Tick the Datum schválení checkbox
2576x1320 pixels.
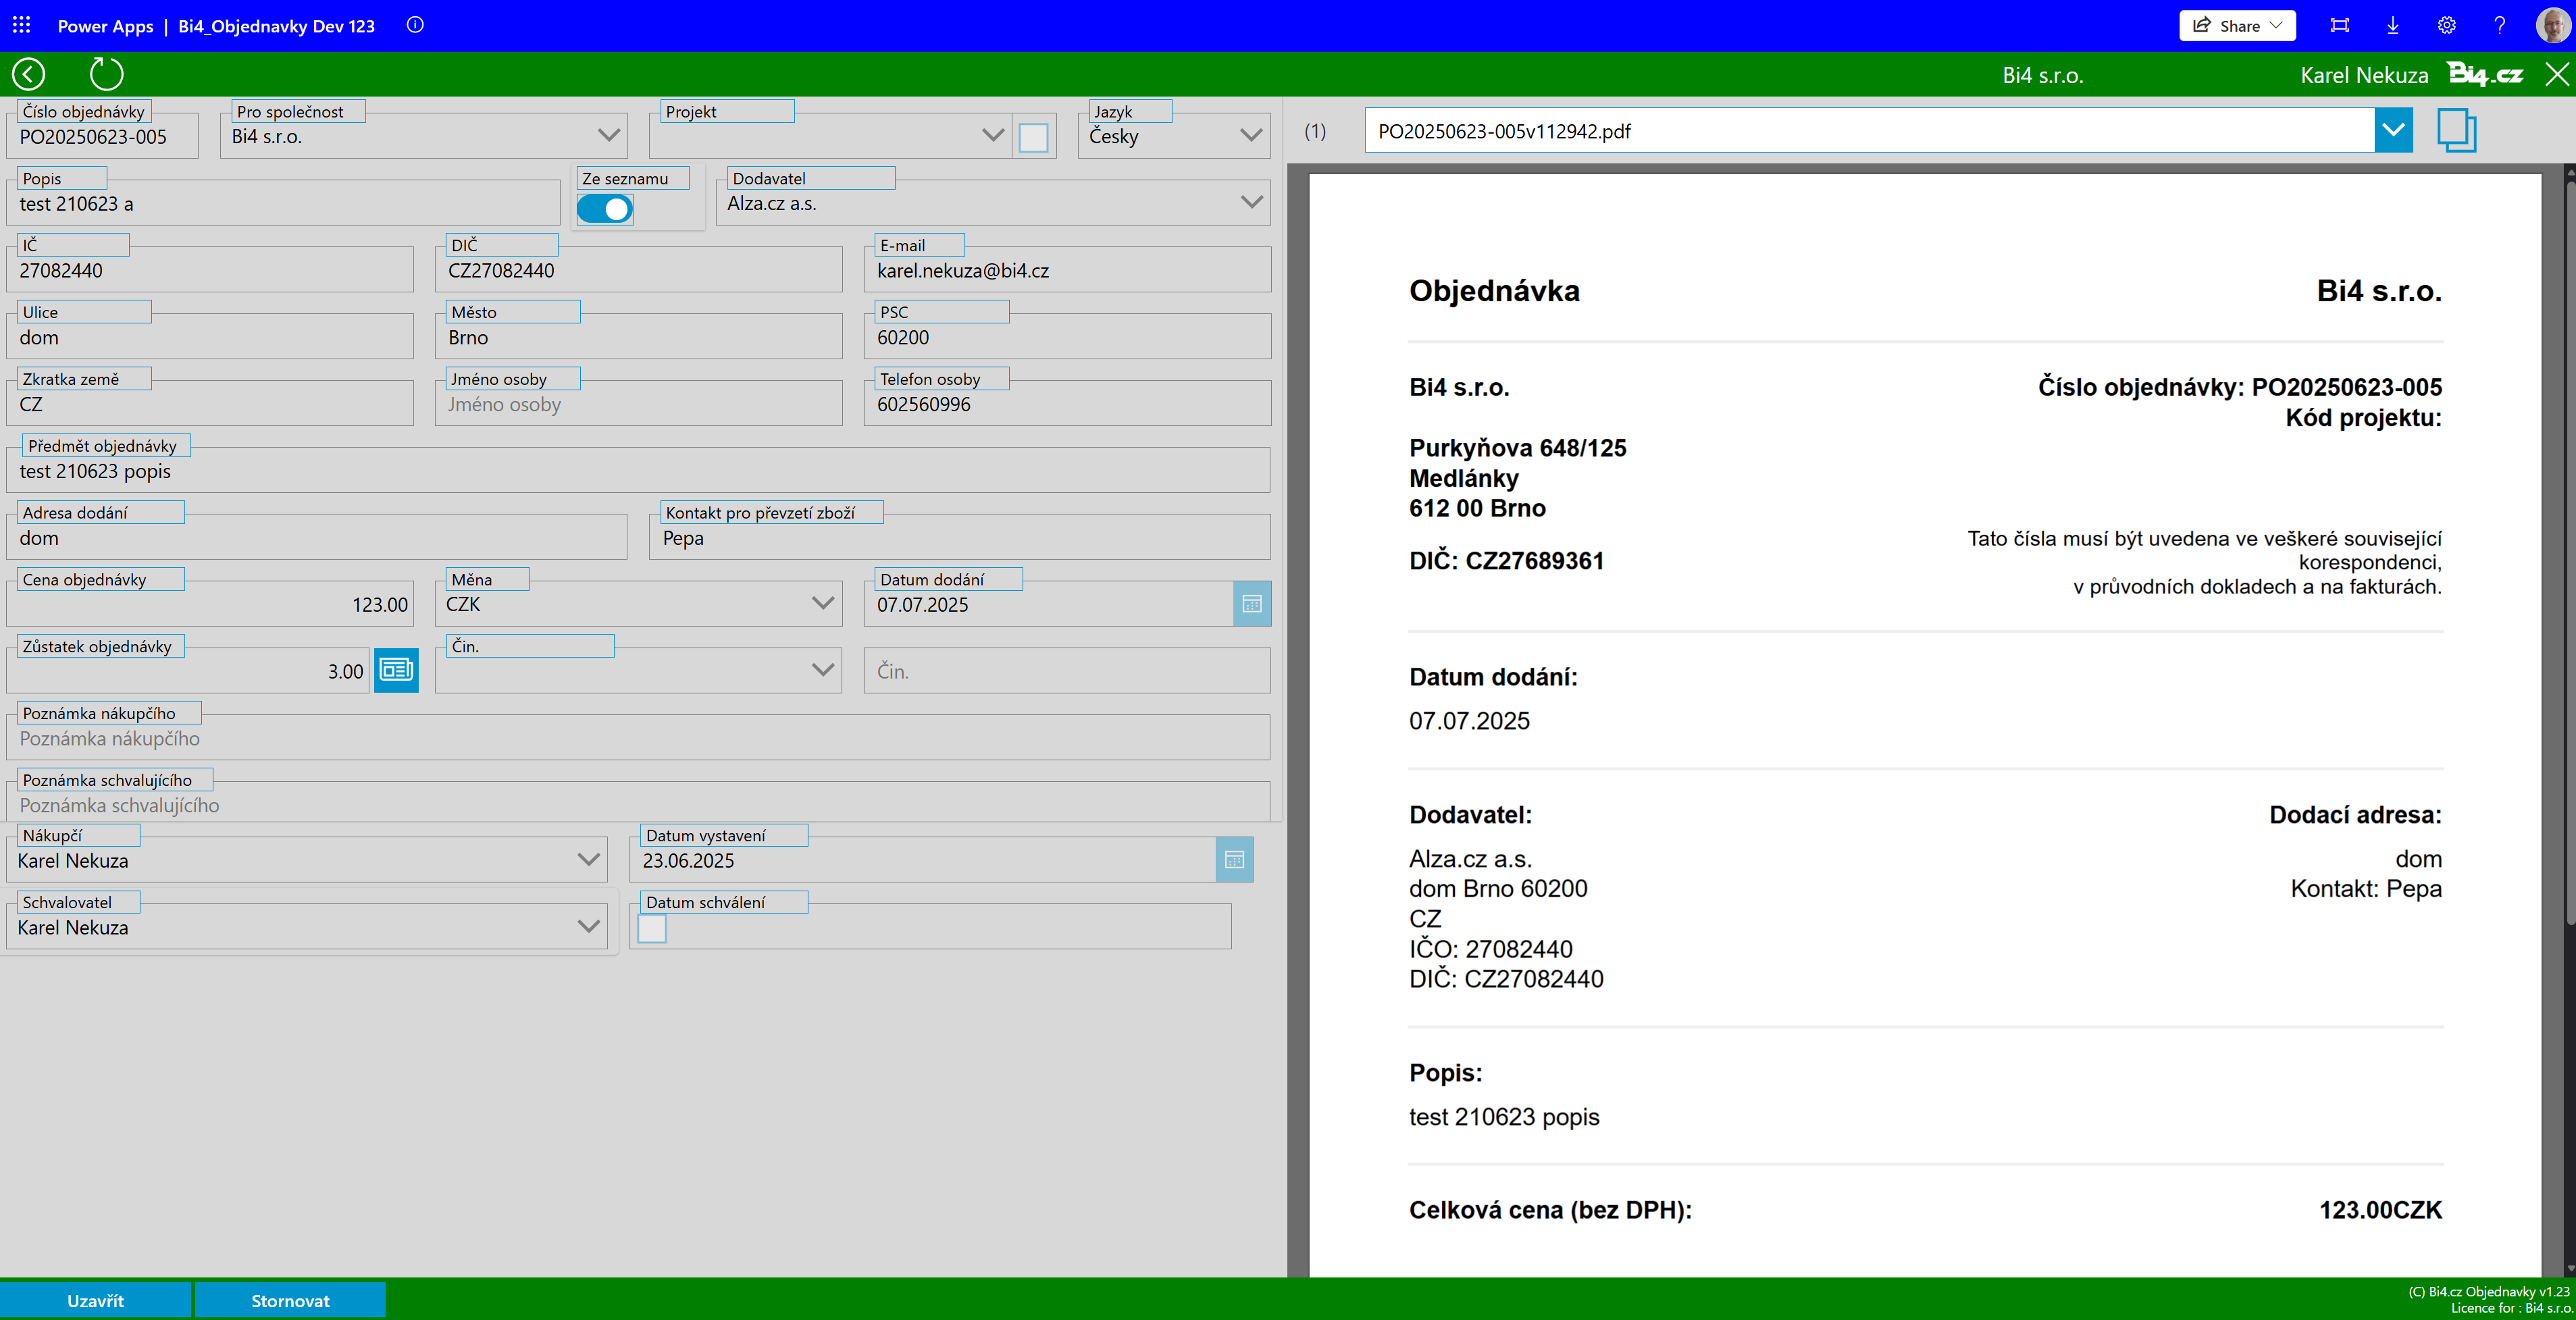click(652, 928)
